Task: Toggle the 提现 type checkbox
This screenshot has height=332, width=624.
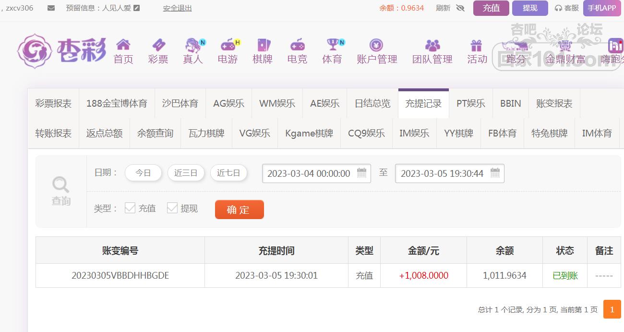Action: point(172,208)
